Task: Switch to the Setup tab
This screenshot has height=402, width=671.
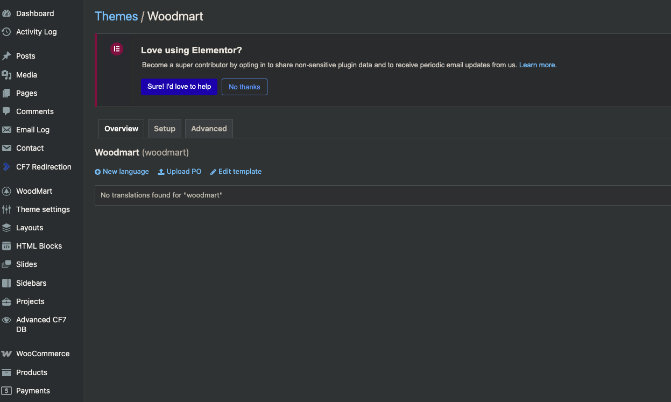Action: (x=165, y=129)
